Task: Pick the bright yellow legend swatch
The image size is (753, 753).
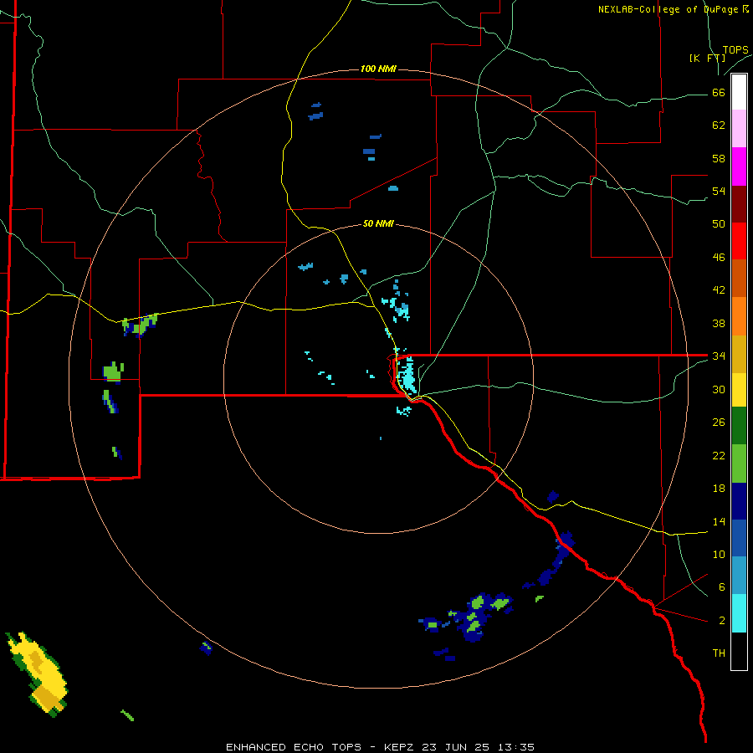Action: (739, 390)
